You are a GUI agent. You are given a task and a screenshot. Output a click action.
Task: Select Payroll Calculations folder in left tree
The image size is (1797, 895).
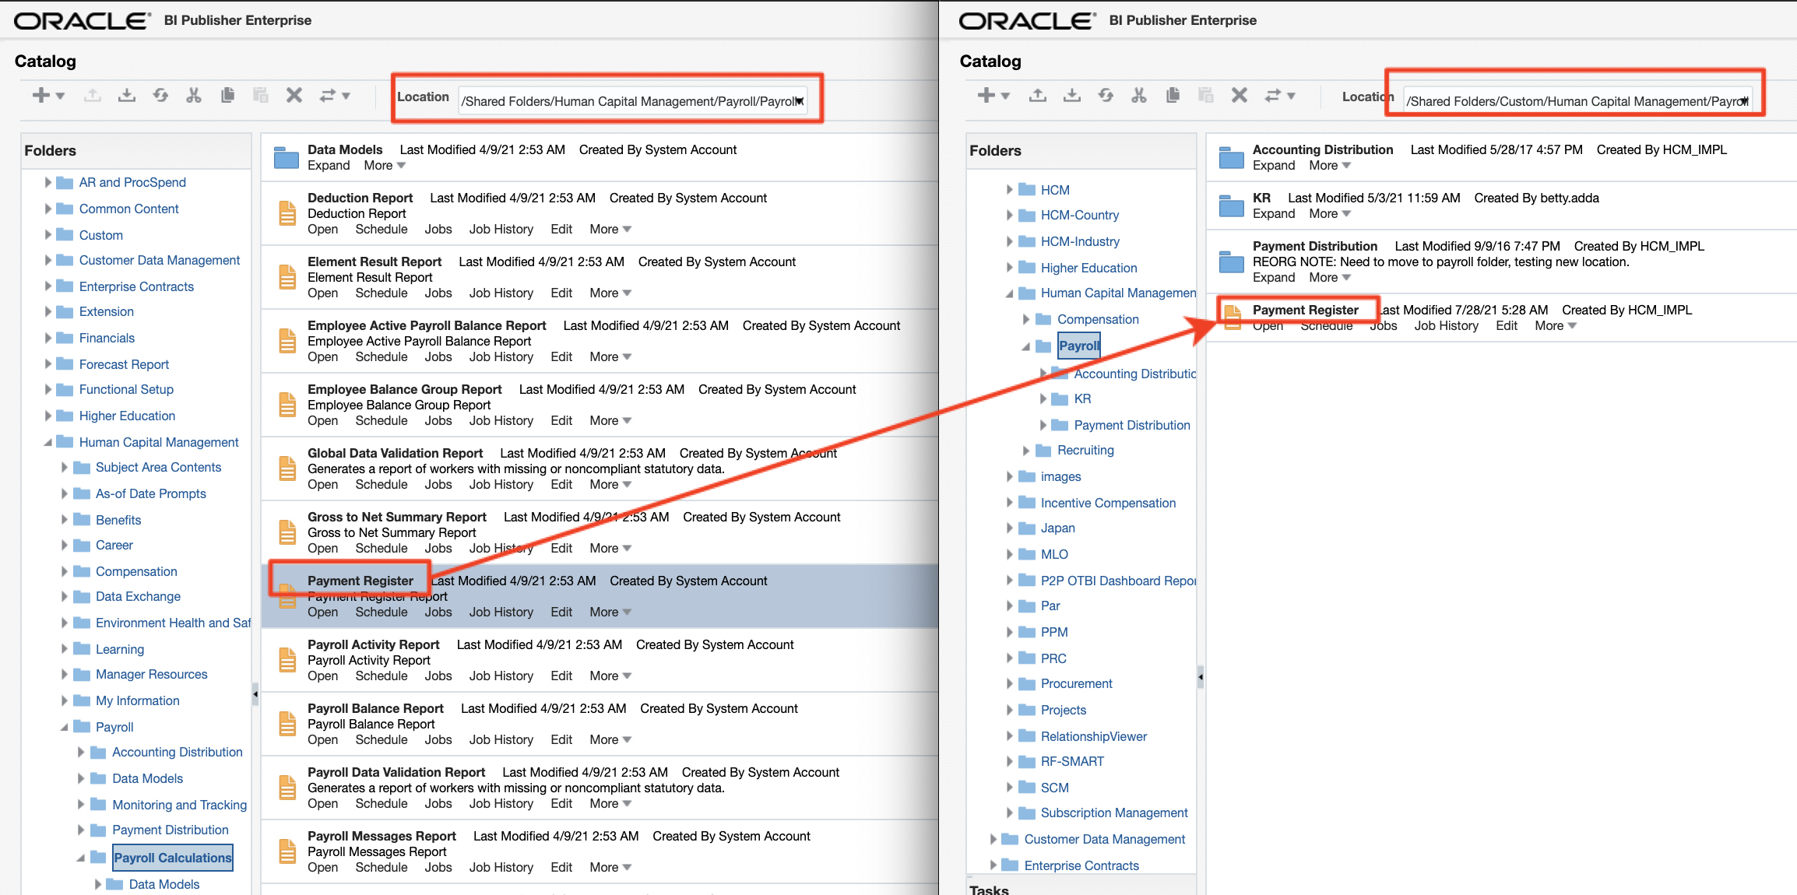pyautogui.click(x=172, y=858)
